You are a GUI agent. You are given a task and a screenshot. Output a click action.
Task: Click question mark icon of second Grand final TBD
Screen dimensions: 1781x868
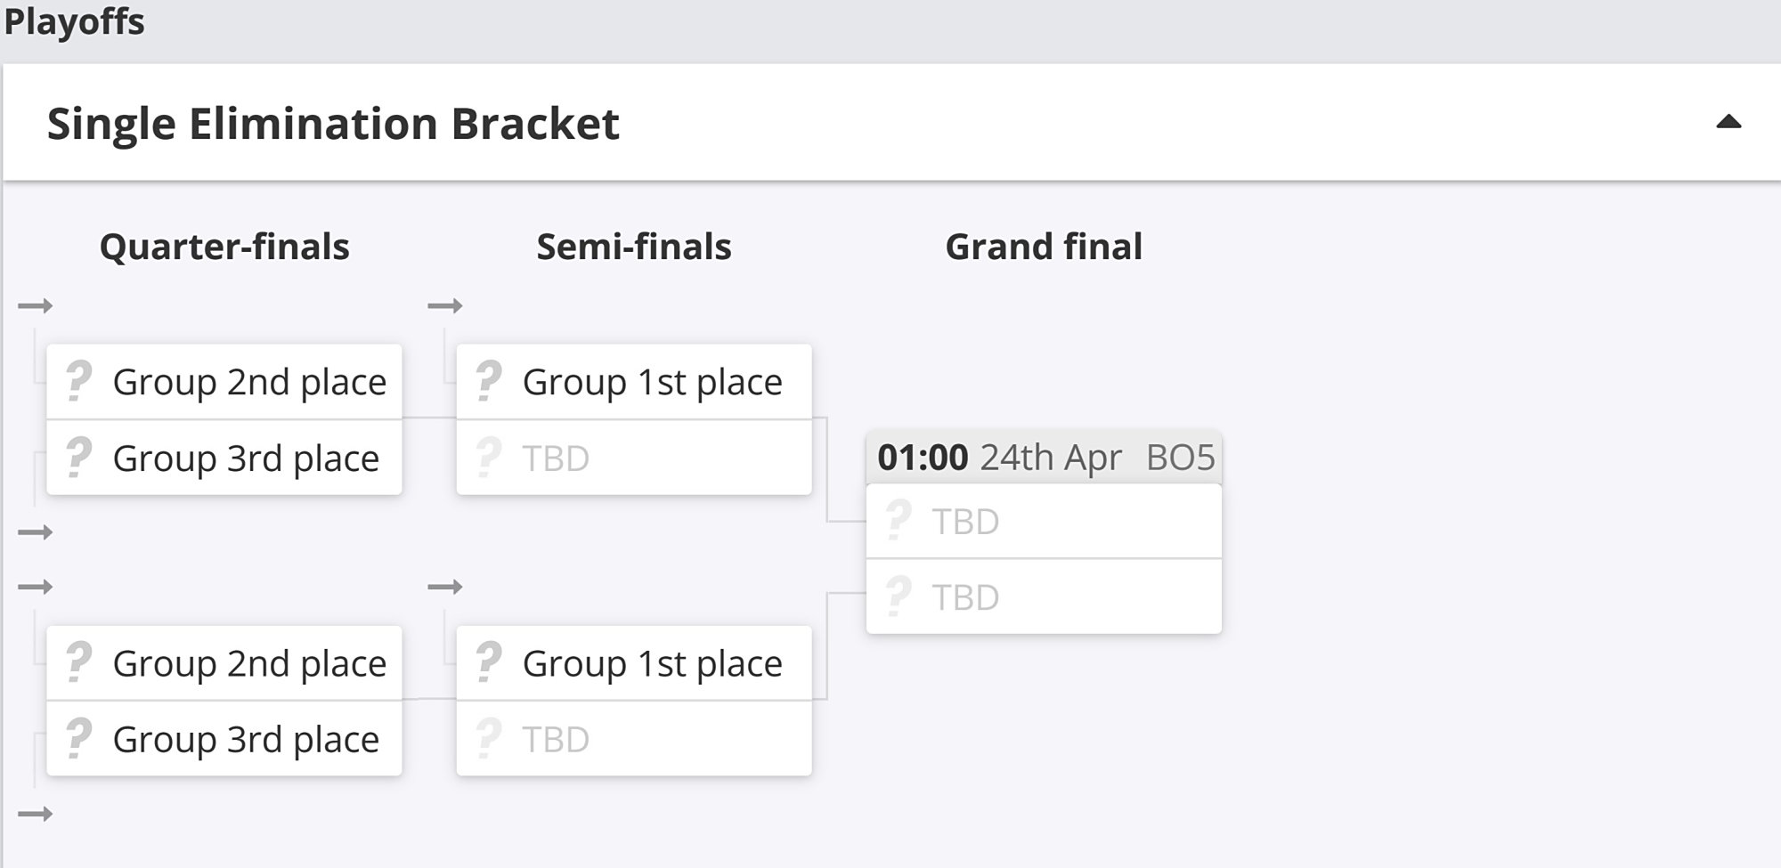[x=898, y=596]
